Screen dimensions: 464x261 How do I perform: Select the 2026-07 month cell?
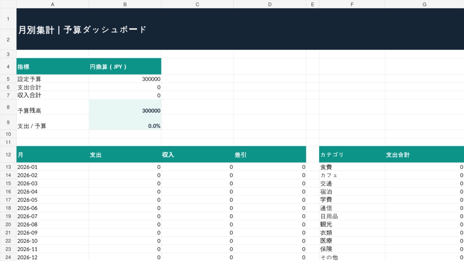pyautogui.click(x=53, y=216)
